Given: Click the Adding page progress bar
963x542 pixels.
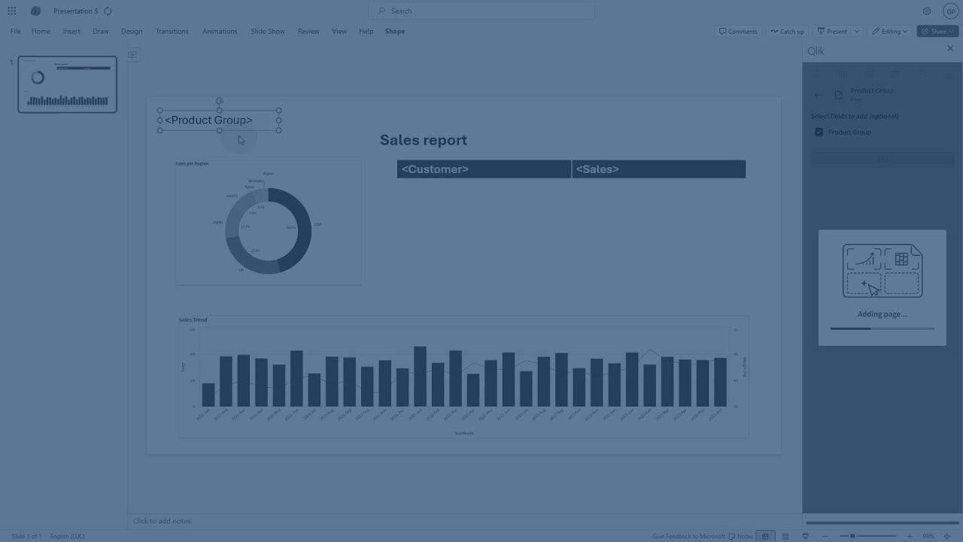Looking at the screenshot, I should click(x=882, y=328).
